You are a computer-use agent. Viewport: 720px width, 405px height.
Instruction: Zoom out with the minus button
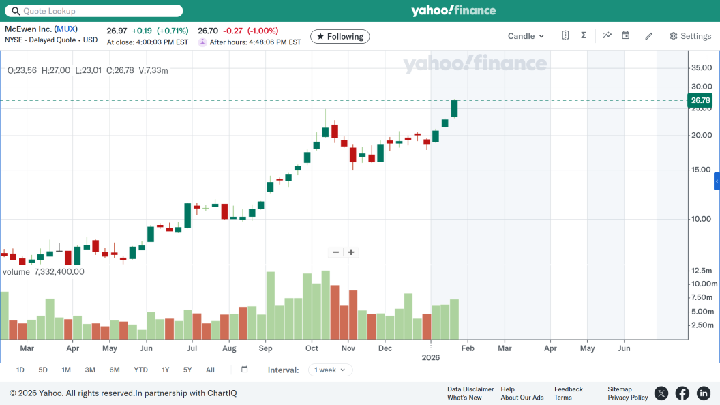[x=335, y=252]
